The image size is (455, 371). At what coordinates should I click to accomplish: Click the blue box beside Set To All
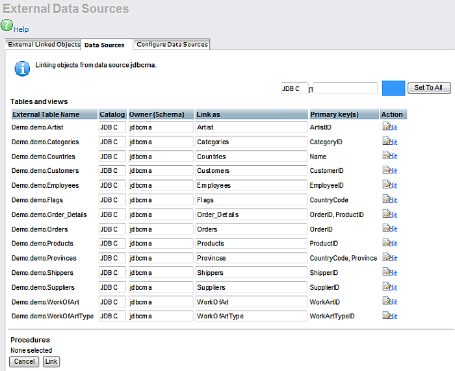click(x=393, y=88)
